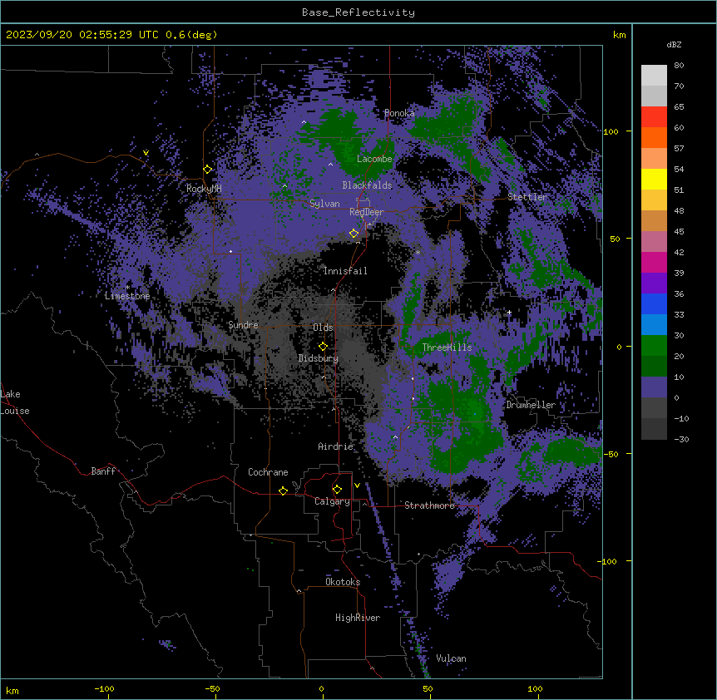Select the red 60-65 dBZ legend swatch
This screenshot has width=717, height=700.
pyautogui.click(x=654, y=117)
